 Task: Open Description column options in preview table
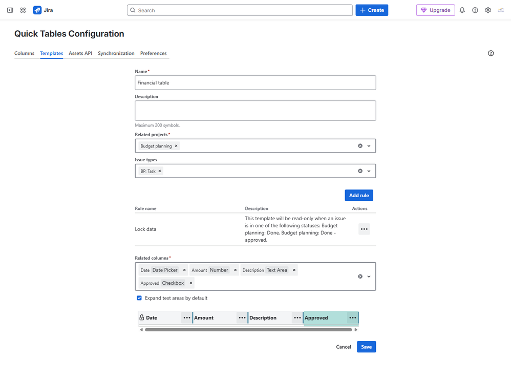297,318
